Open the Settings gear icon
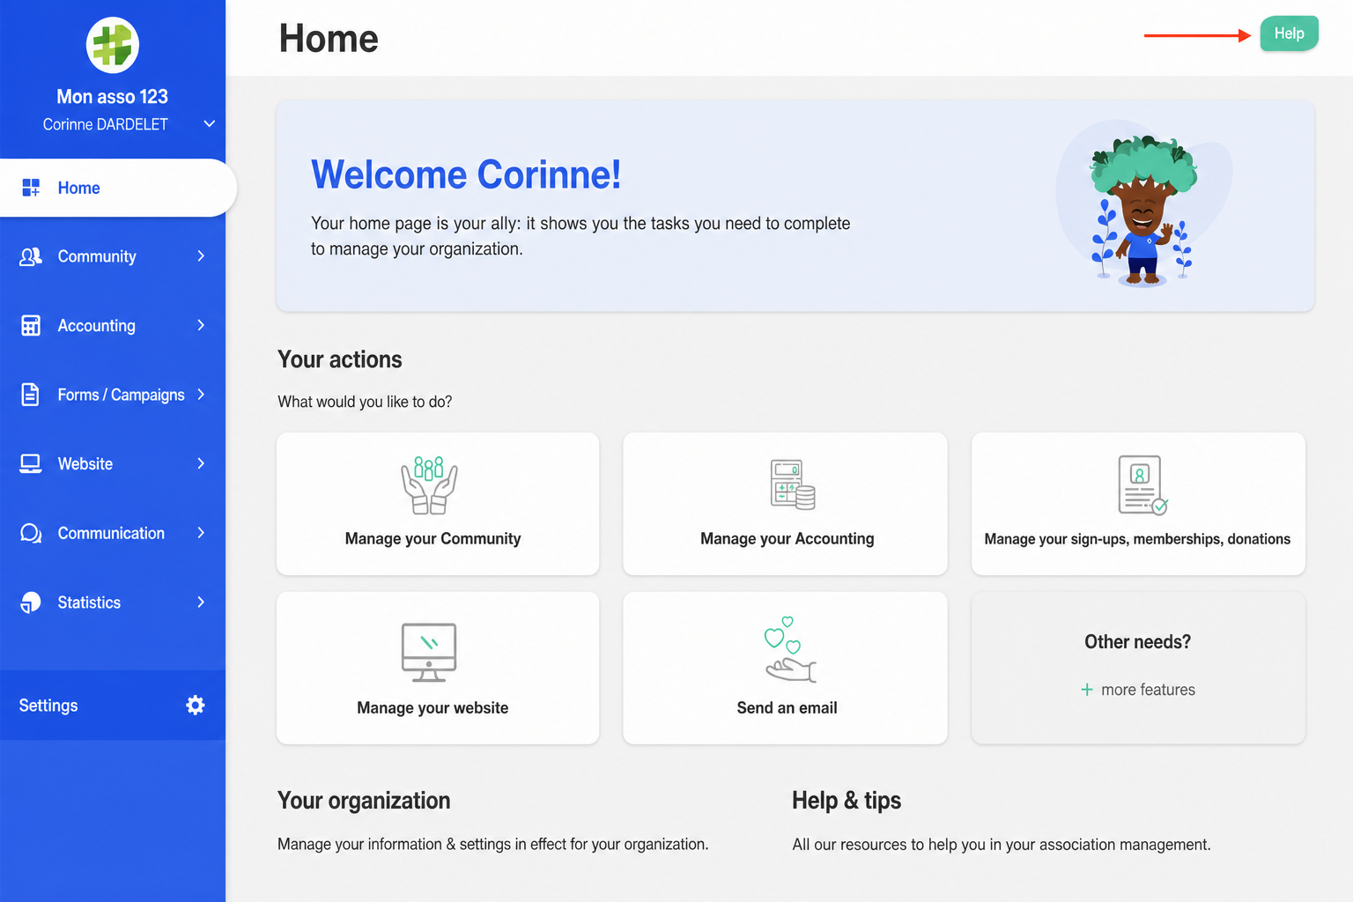 (x=196, y=705)
